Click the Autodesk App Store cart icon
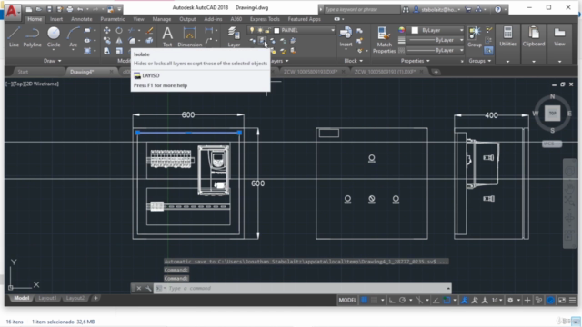Screen dimensions: 582x327 468,9
